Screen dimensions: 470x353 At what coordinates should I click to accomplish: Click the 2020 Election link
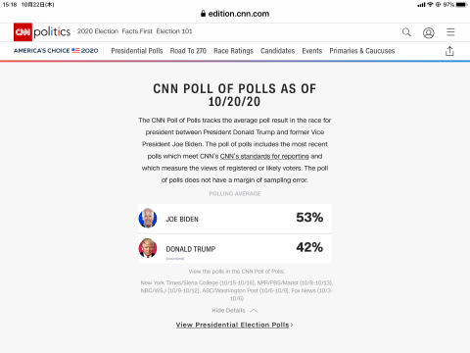pos(98,31)
